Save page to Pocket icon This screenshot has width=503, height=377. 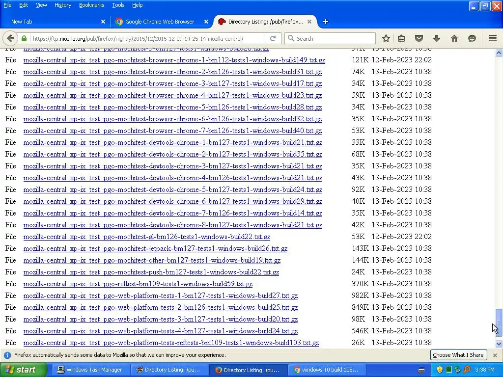click(419, 38)
